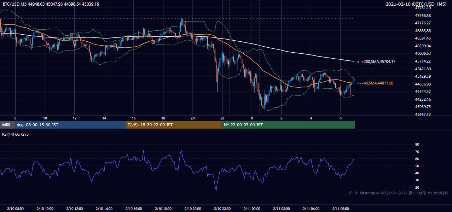Click the Bitstamp data source note
The height and width of the screenshot is (212, 452).
click(x=398, y=193)
